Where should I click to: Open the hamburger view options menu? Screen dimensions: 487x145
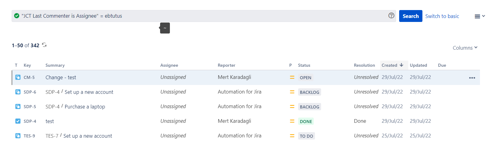(479, 16)
